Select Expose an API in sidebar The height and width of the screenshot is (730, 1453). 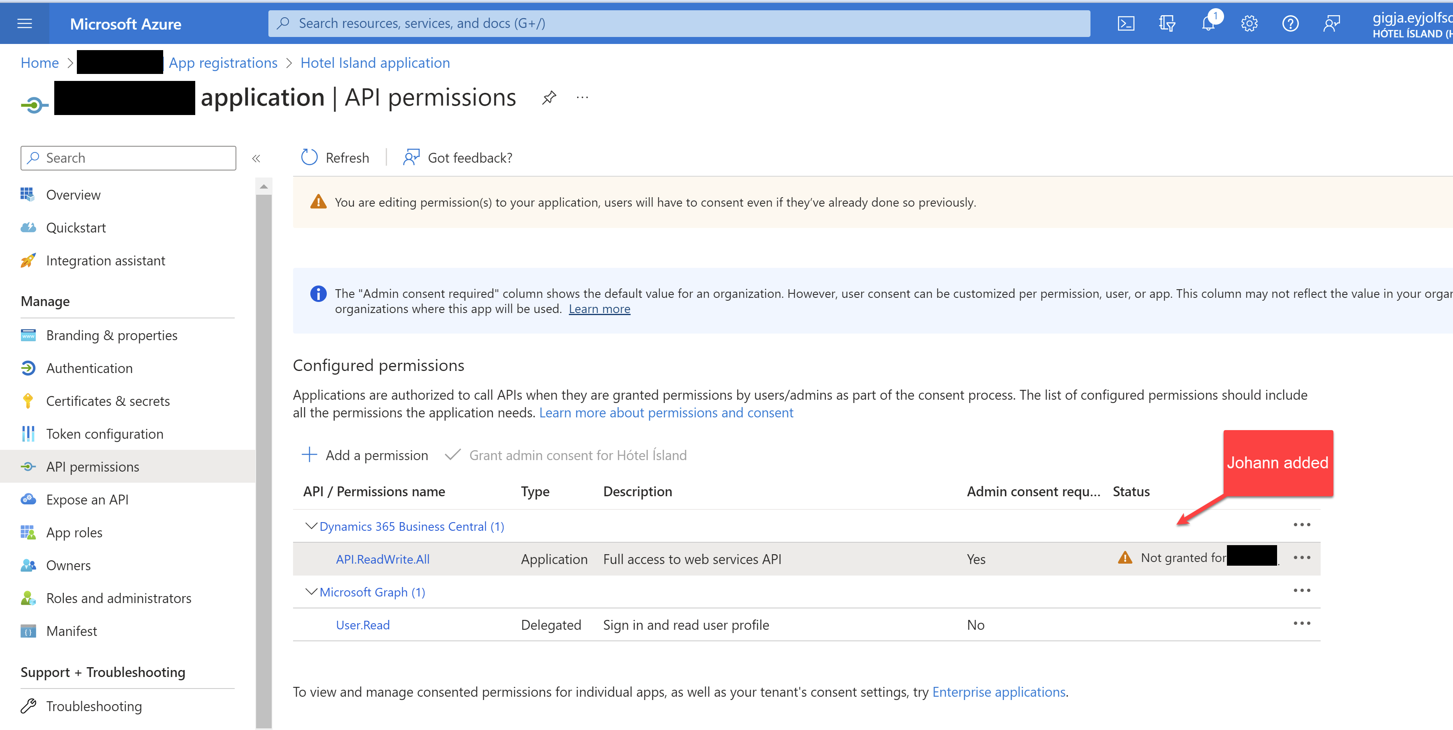point(87,500)
